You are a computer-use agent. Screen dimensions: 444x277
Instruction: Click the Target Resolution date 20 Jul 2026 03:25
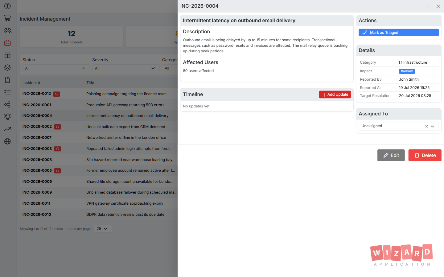tap(415, 96)
